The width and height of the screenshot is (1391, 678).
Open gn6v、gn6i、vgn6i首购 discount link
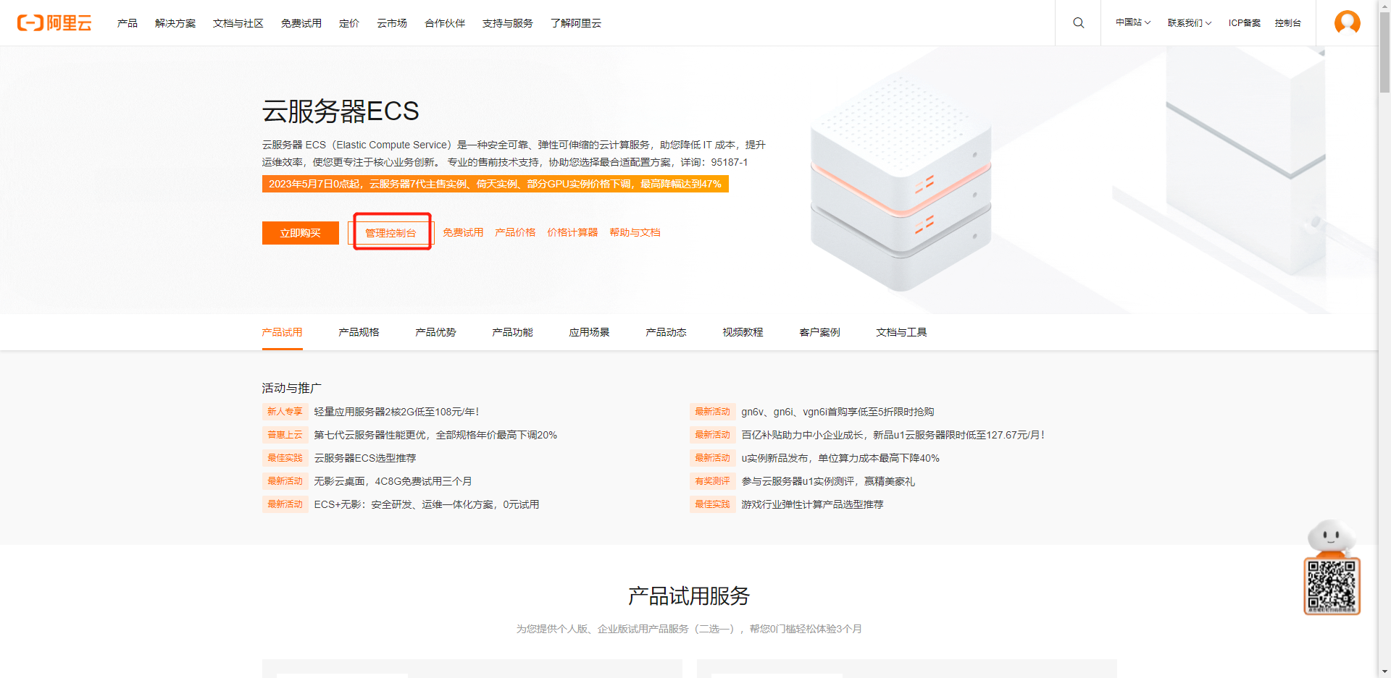pyautogui.click(x=837, y=412)
